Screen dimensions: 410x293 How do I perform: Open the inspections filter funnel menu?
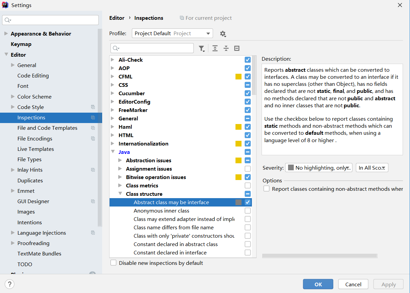point(202,49)
